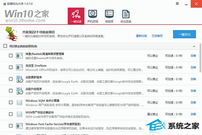Switch to the 开机时间 tab
202x135 pixels.
pos(93,16)
